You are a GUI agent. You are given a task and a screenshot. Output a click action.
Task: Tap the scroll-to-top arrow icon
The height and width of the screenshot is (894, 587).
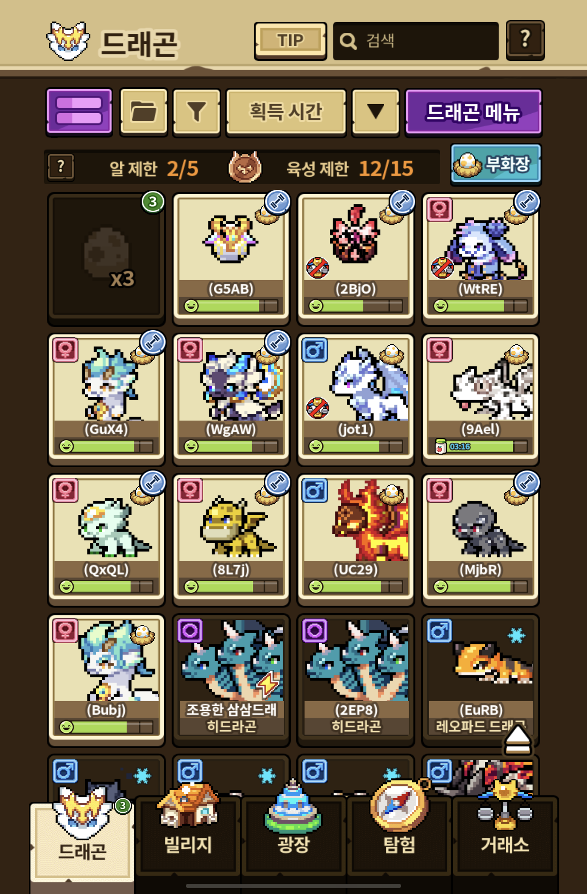pyautogui.click(x=518, y=740)
